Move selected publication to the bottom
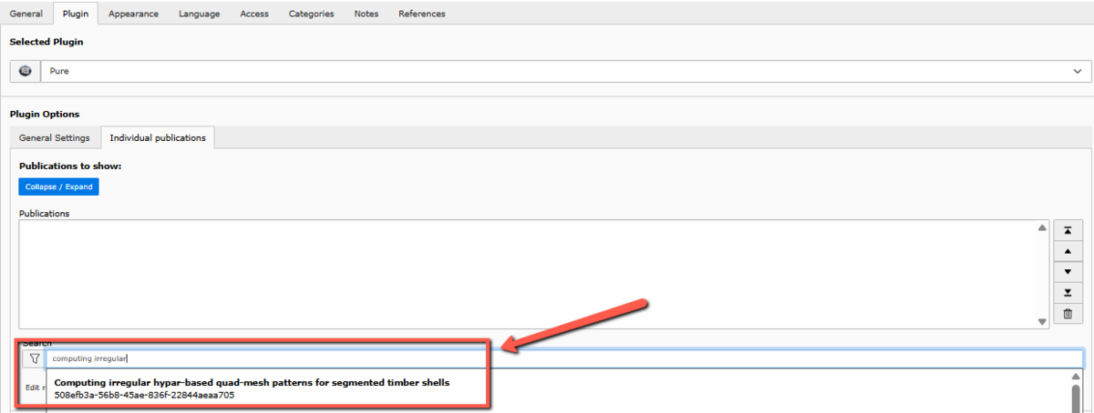This screenshot has height=413, width=1094. click(x=1067, y=292)
